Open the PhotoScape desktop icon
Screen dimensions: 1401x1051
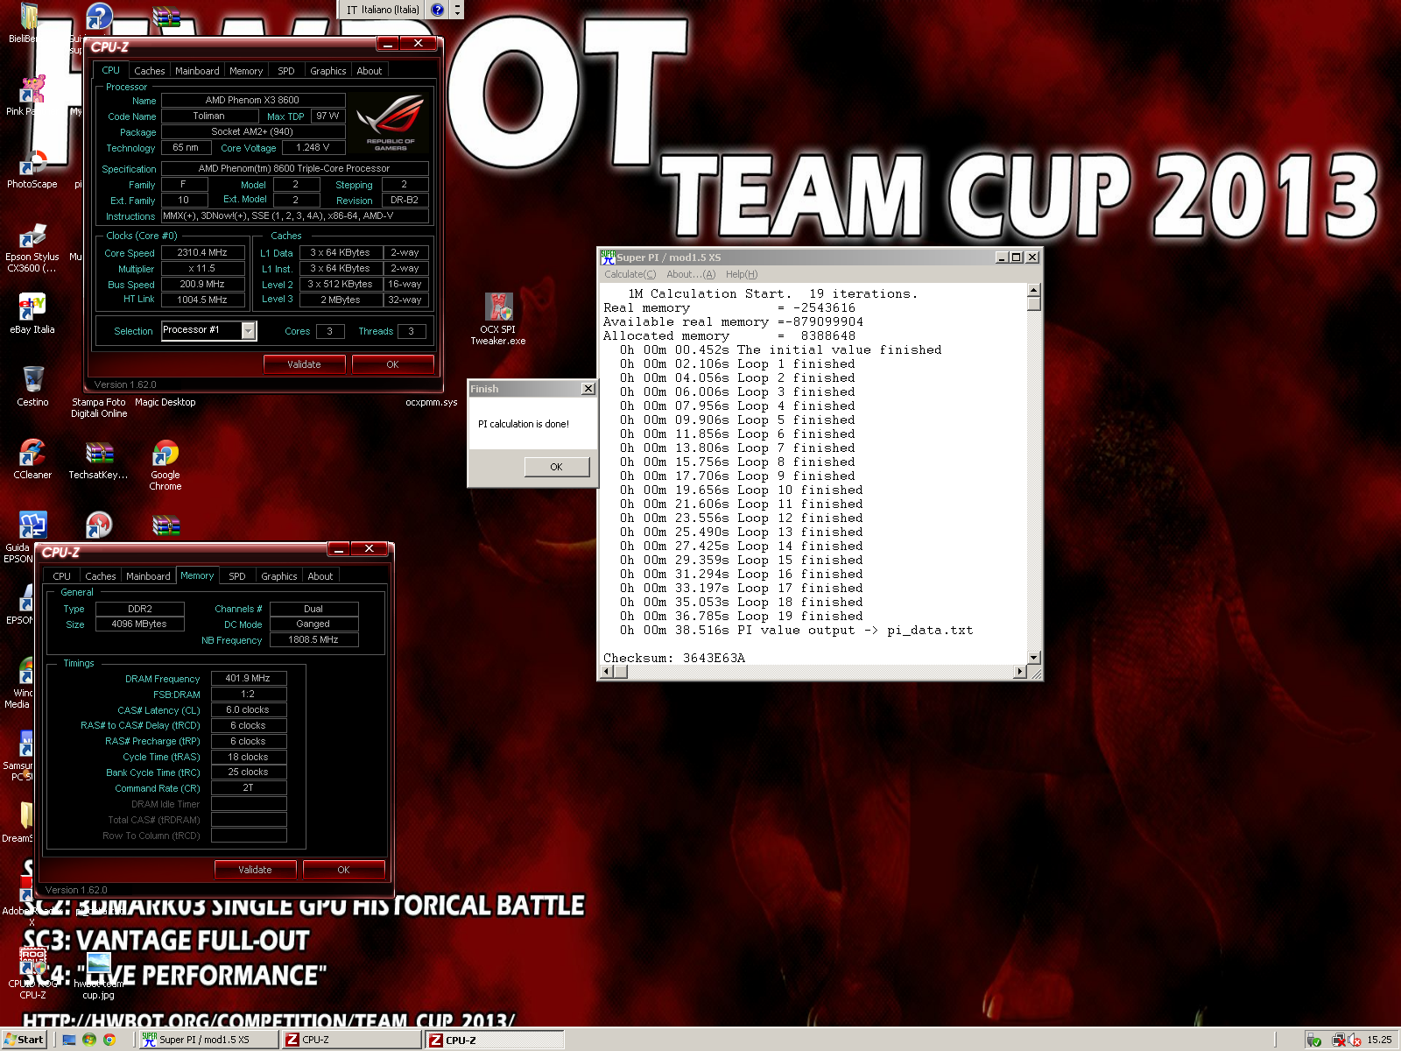pyautogui.click(x=32, y=161)
